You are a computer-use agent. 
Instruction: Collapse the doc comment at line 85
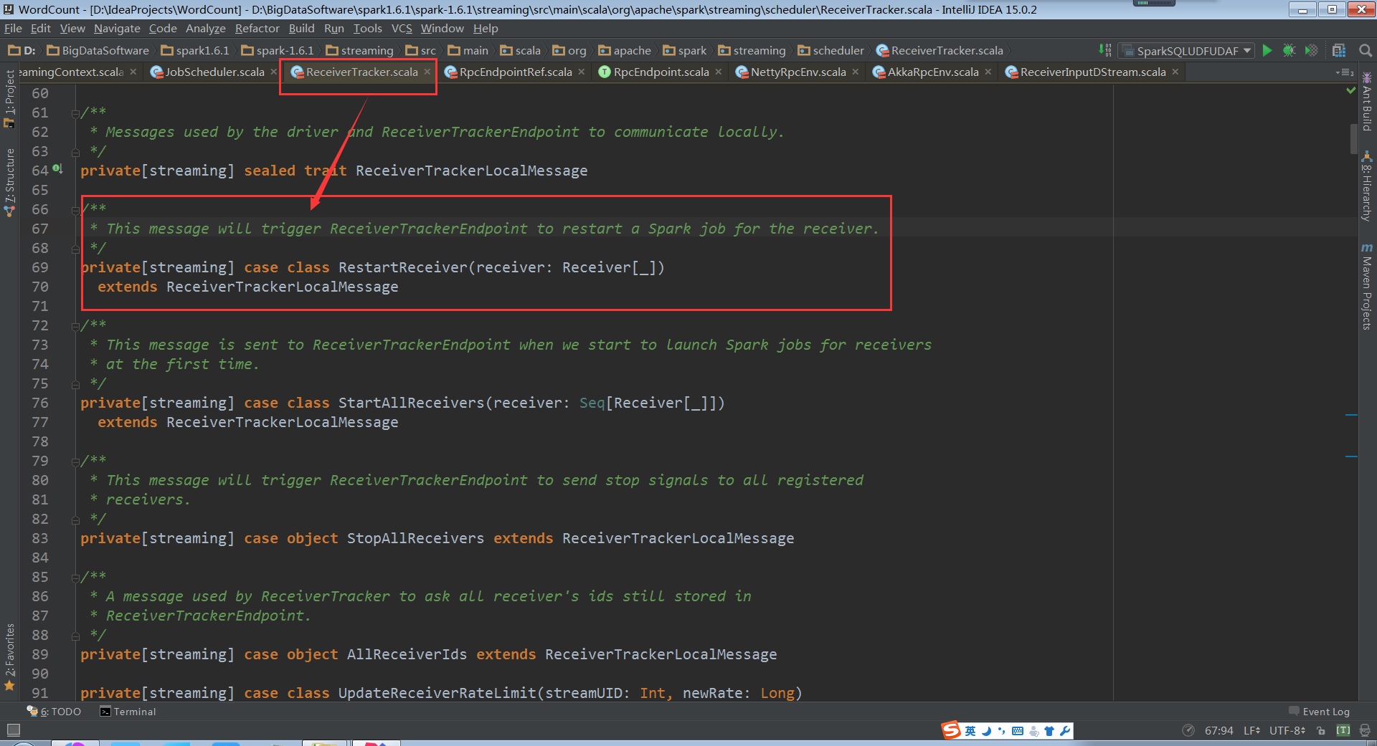point(75,578)
